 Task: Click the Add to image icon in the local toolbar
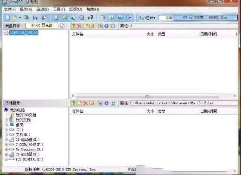100,103
